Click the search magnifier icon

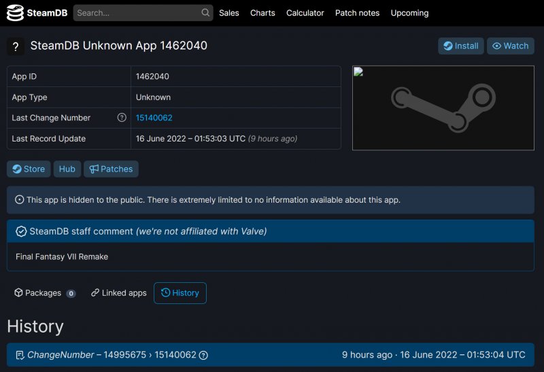tap(205, 13)
